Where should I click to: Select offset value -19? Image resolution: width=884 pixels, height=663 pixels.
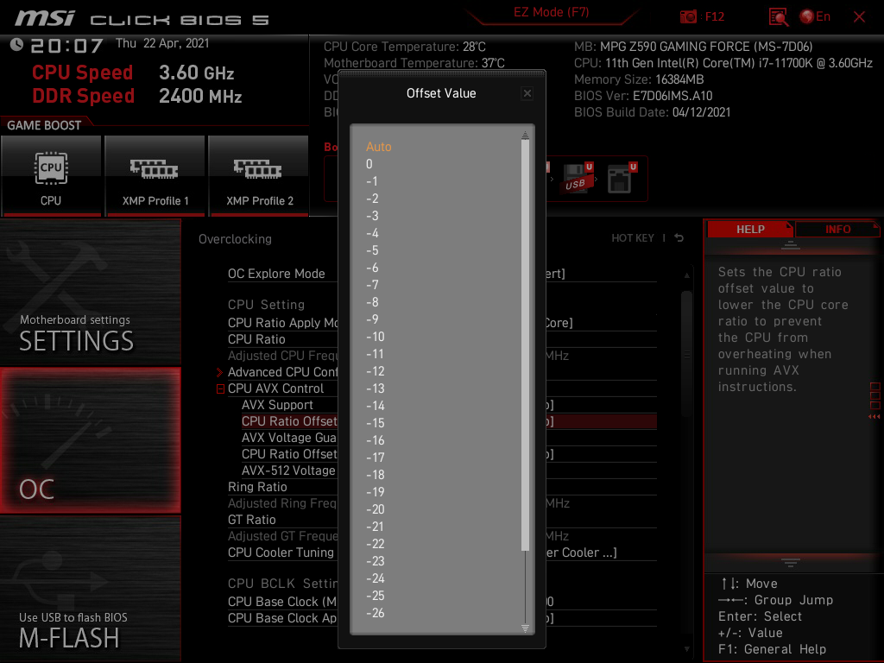[x=375, y=492]
